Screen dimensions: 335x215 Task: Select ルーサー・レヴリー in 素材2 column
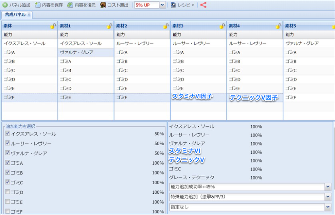pos(142,44)
